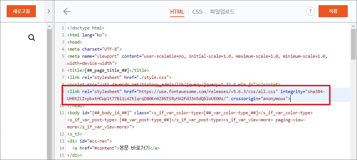Click the preview pane scrollbar up arrow
Image resolution: width=357 pixels, height=160 pixels.
(x=49, y=26)
